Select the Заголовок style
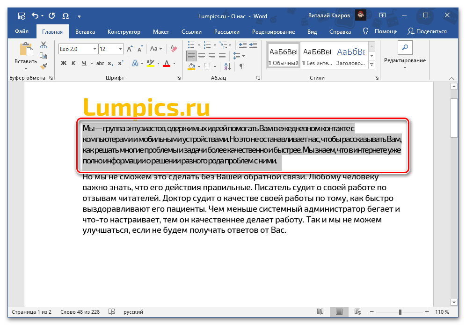The height and width of the screenshot is (325, 466). click(351, 56)
